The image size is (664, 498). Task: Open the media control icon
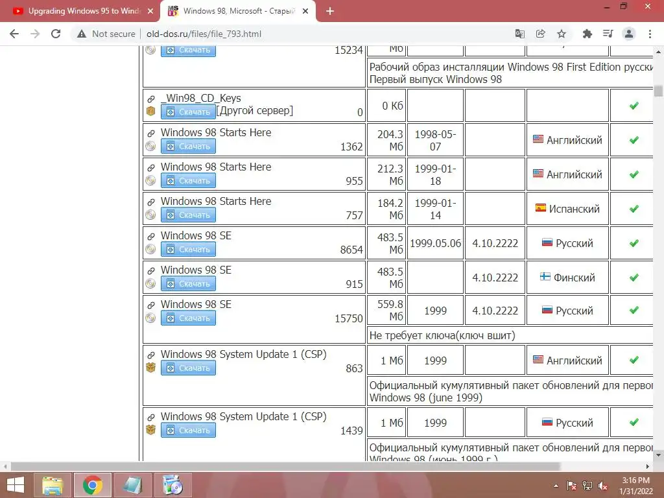pos(608,34)
